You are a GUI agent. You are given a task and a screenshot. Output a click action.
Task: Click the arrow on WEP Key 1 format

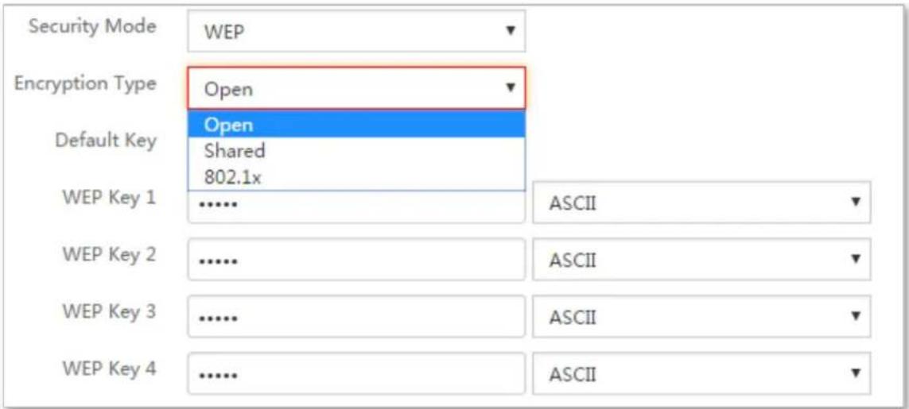pyautogui.click(x=854, y=202)
